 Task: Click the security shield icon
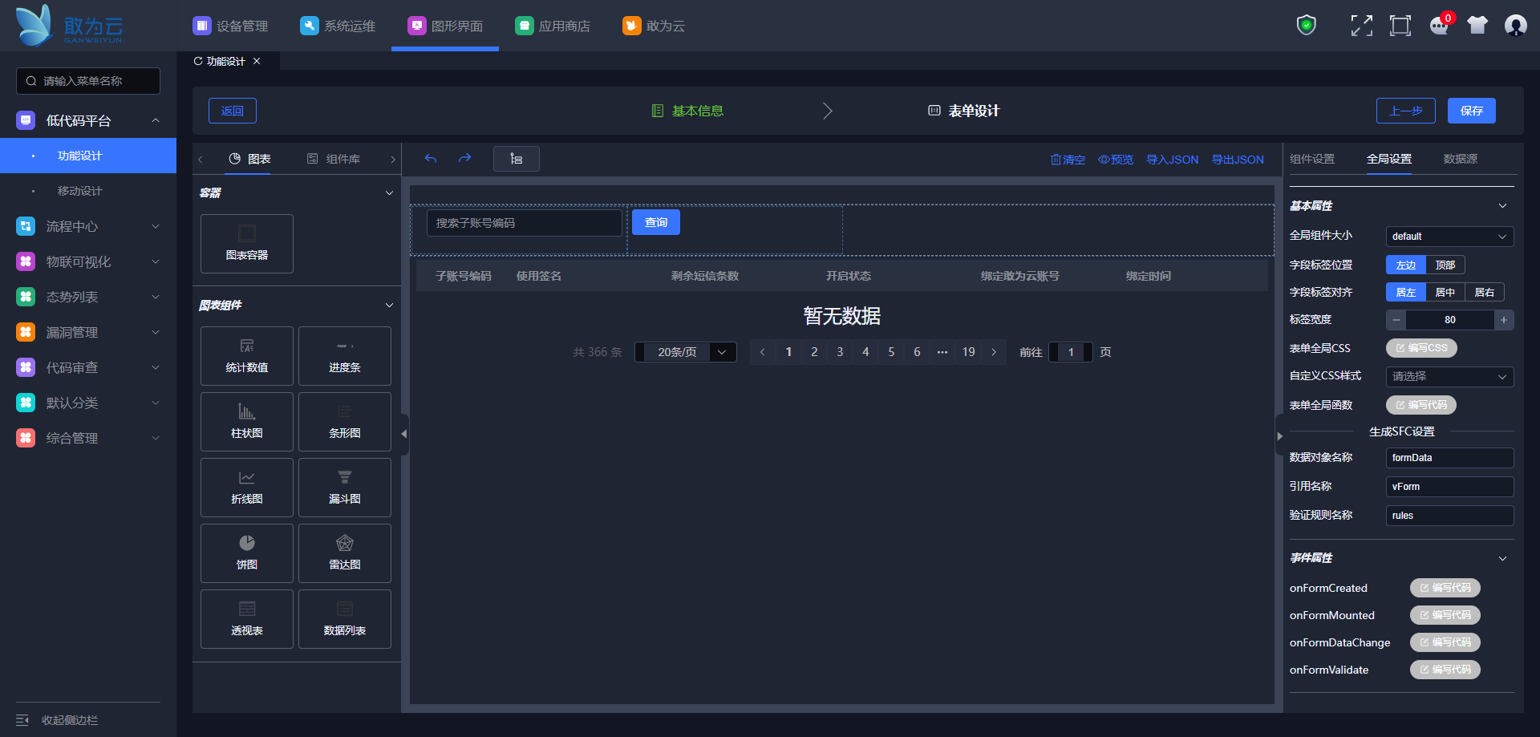[1307, 26]
